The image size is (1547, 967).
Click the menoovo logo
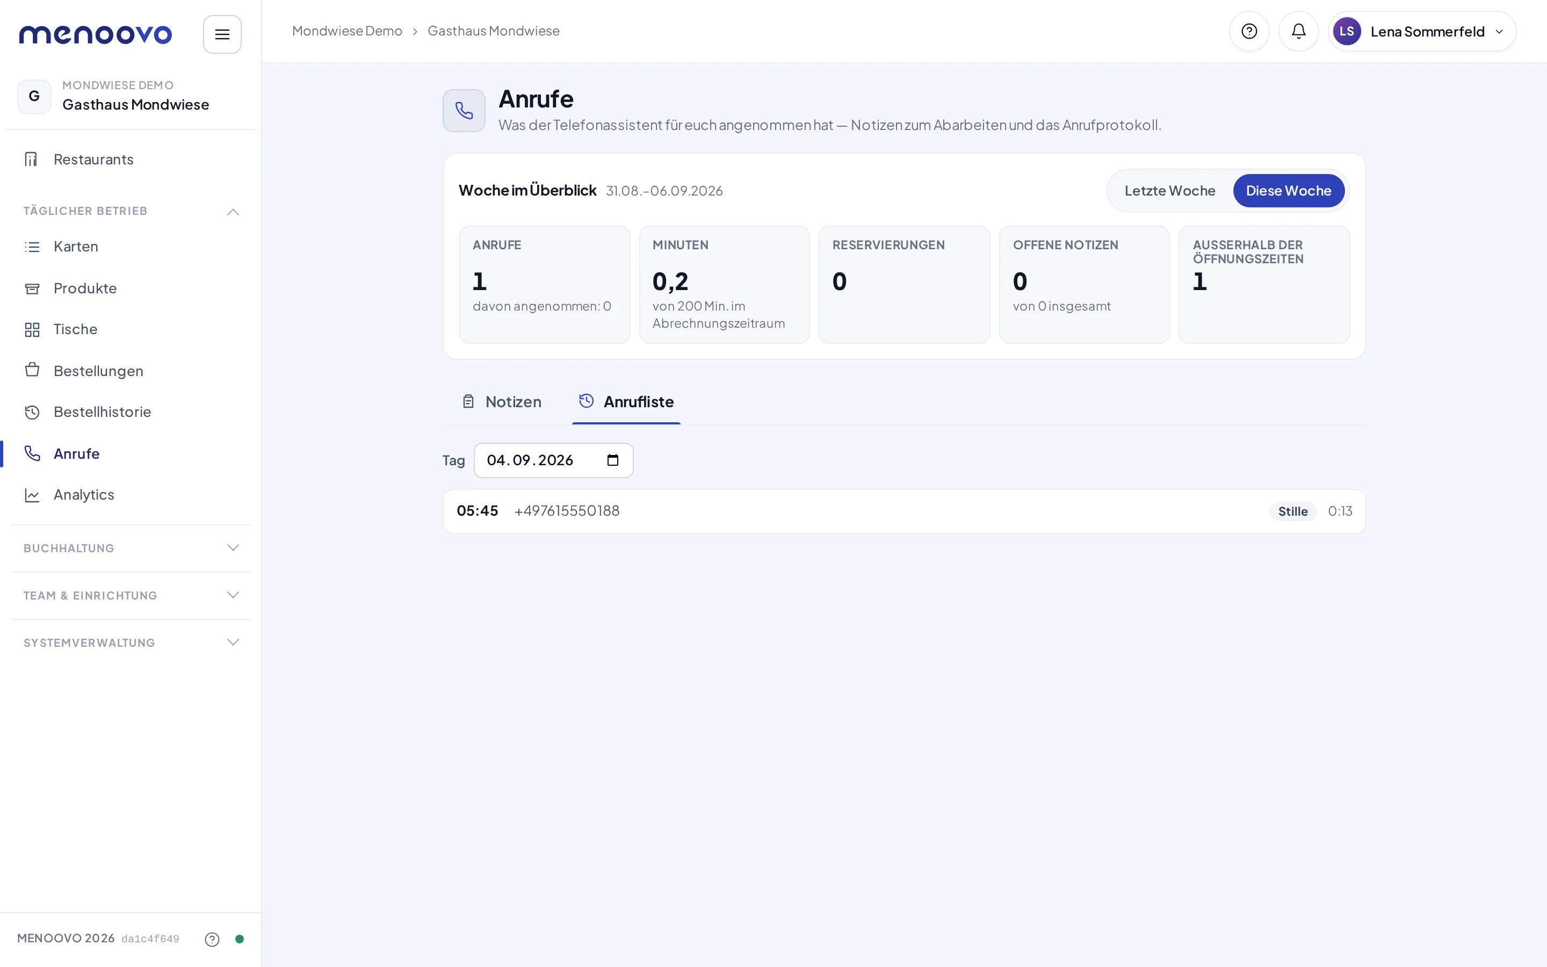(95, 34)
